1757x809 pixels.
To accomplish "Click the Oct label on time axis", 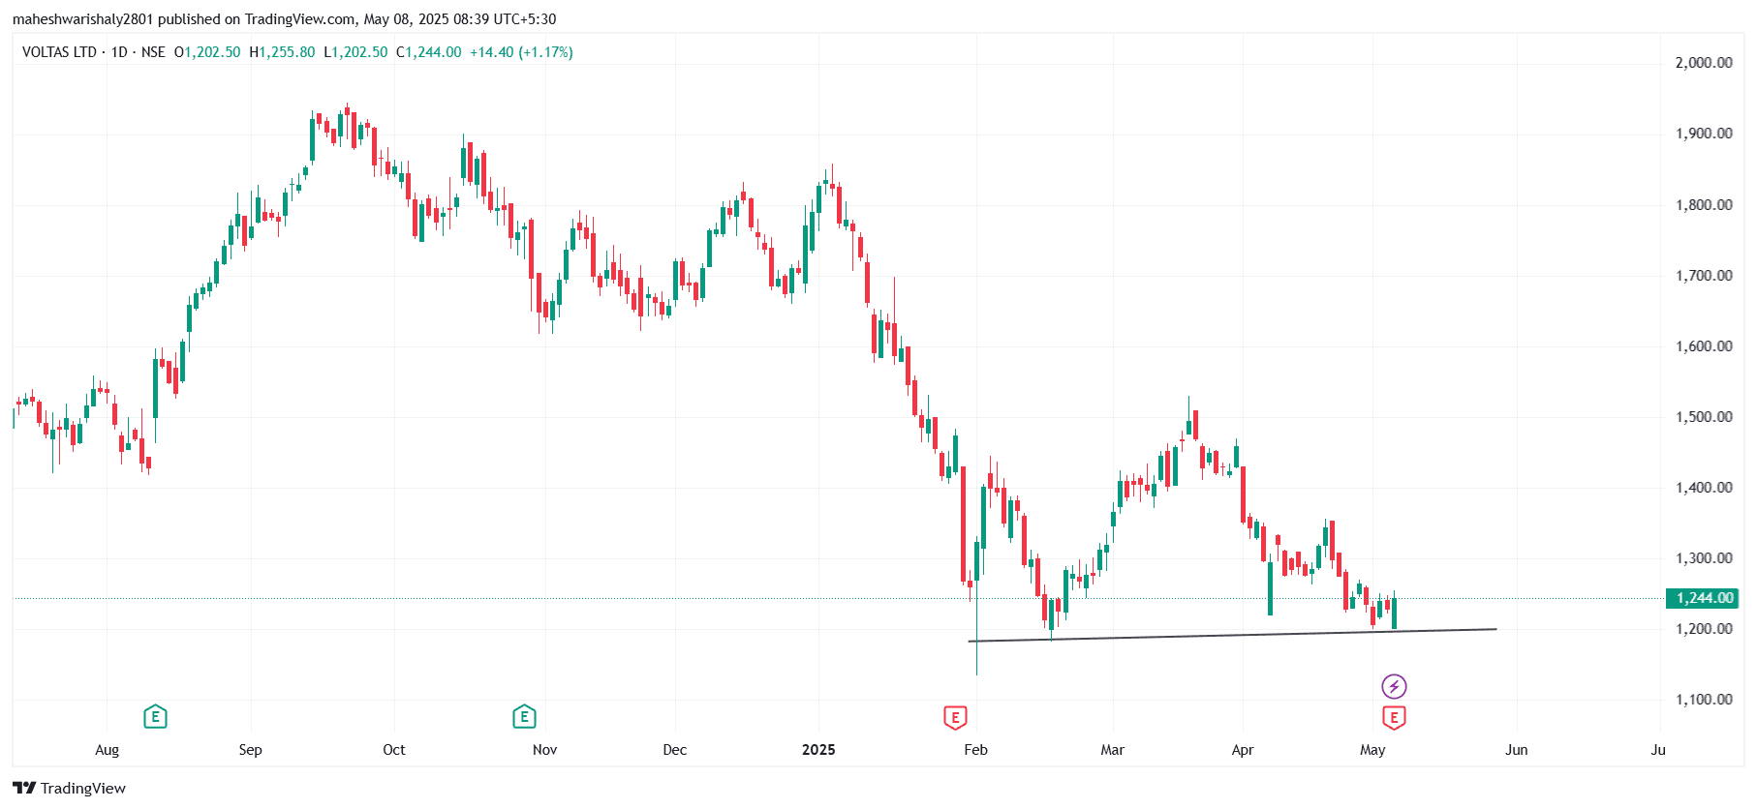I will [394, 750].
